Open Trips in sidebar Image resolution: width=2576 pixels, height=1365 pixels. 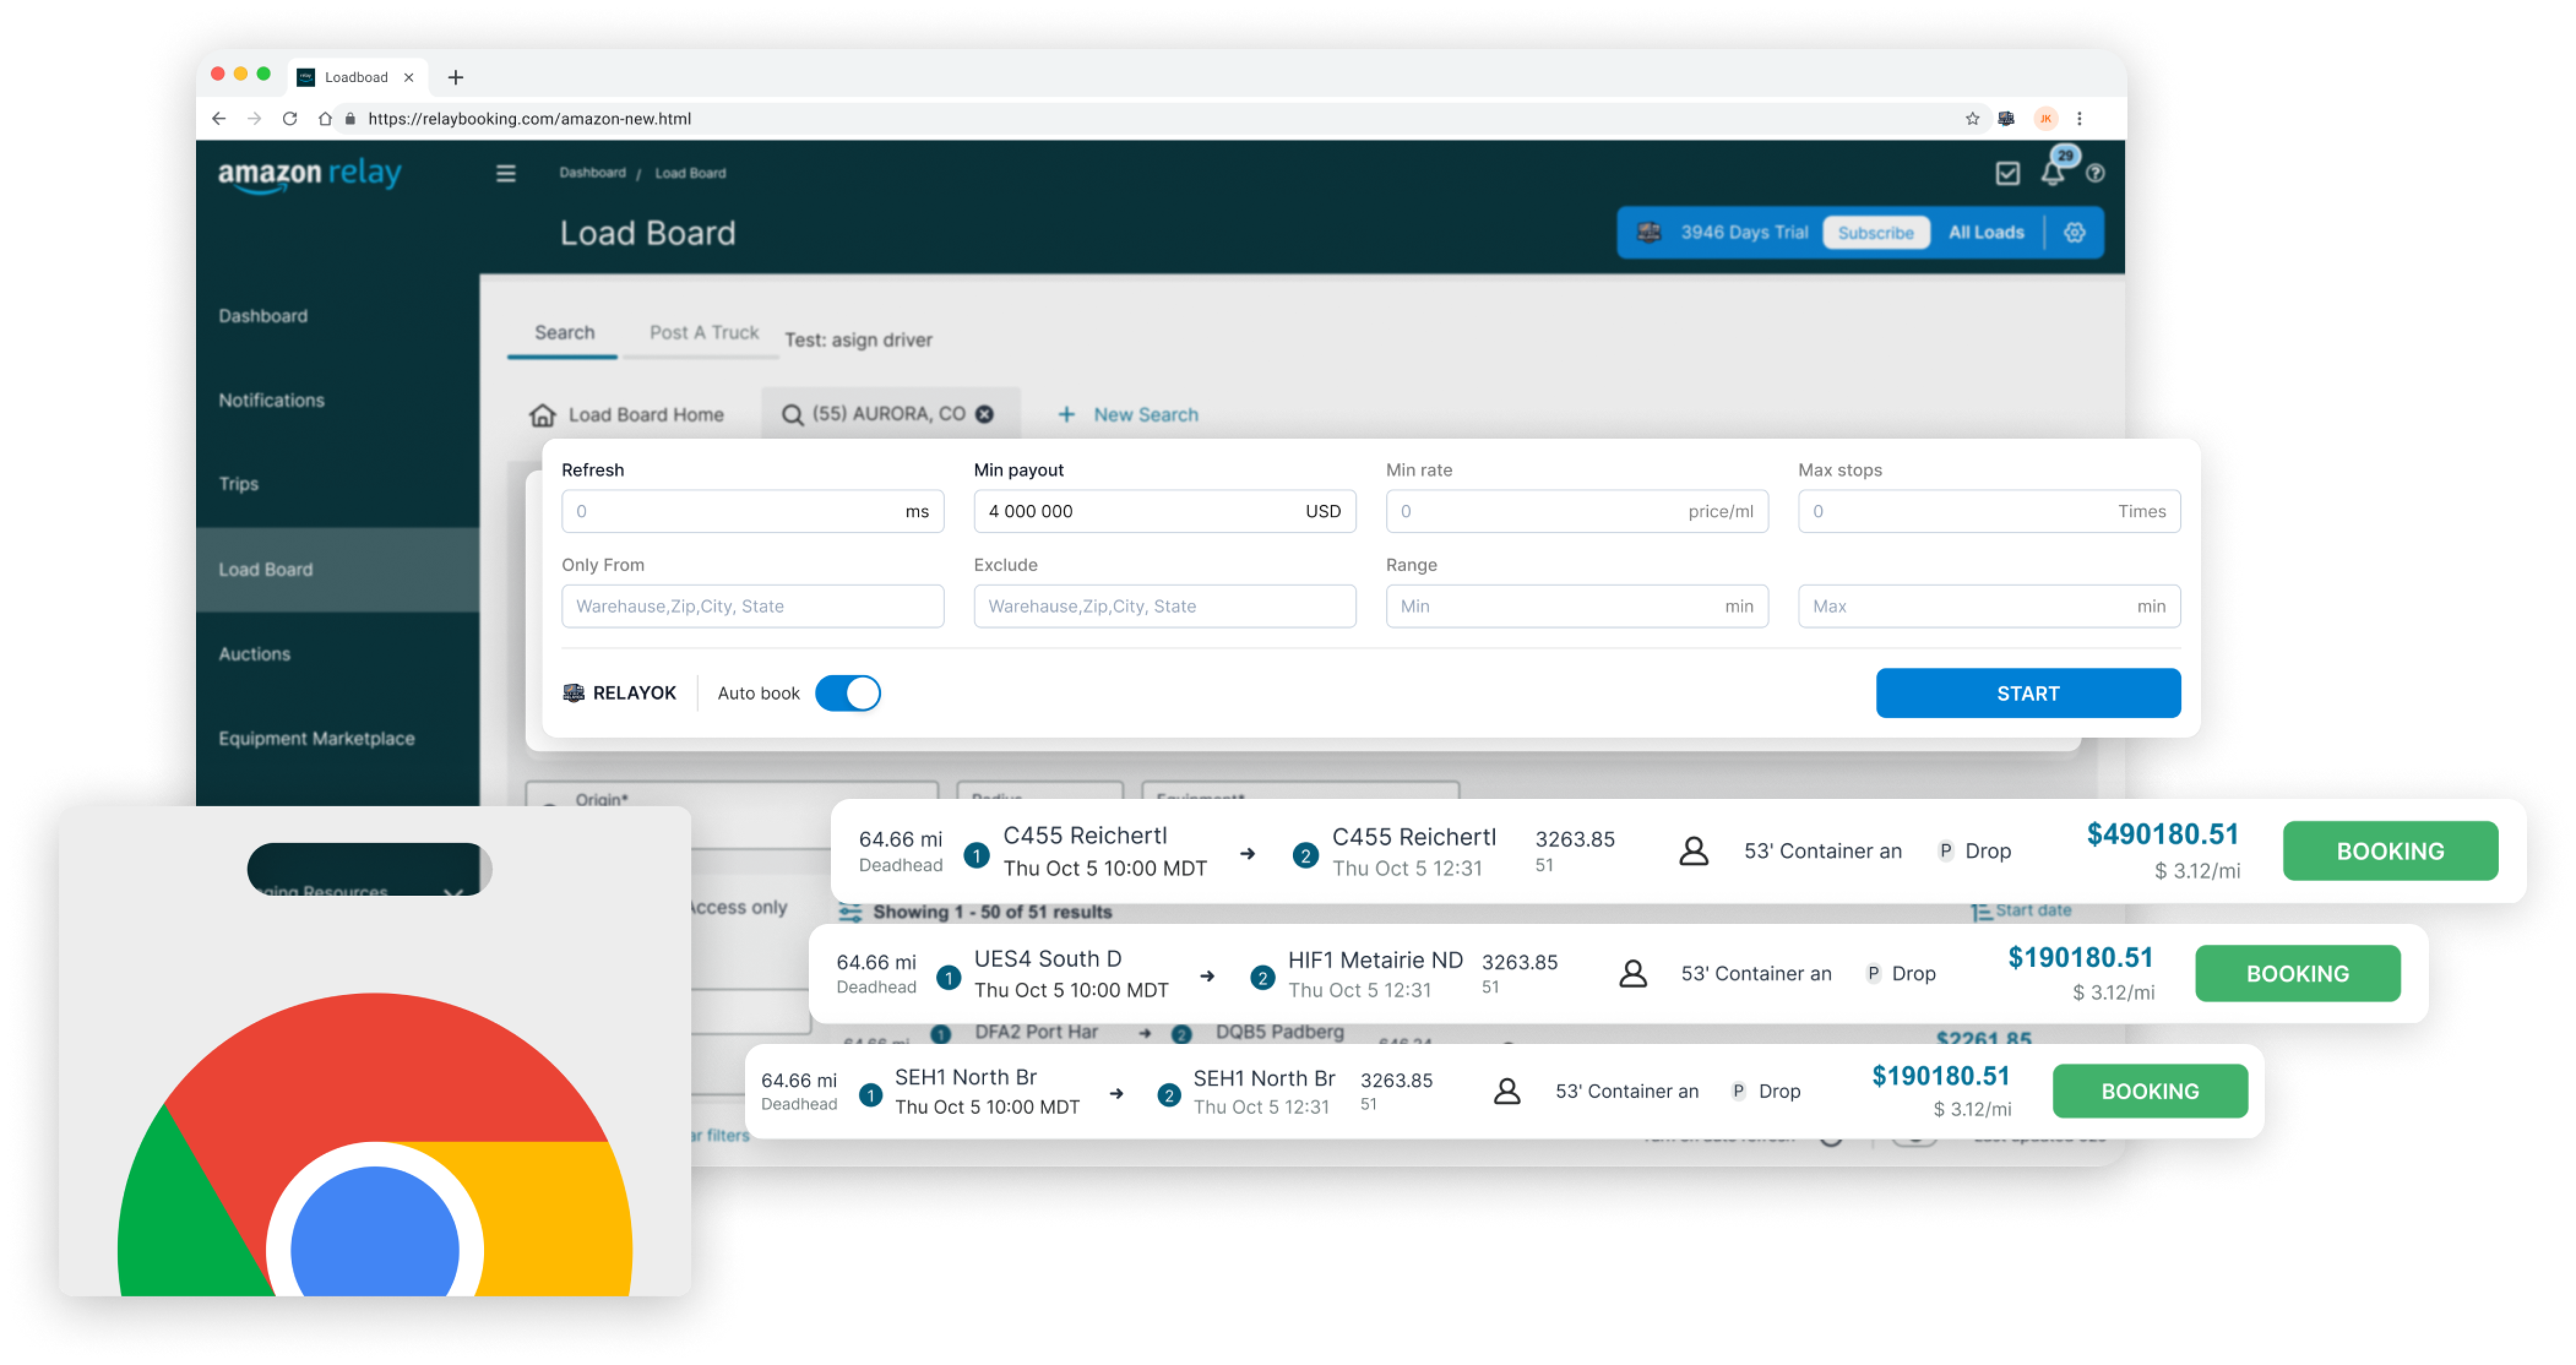click(x=238, y=484)
